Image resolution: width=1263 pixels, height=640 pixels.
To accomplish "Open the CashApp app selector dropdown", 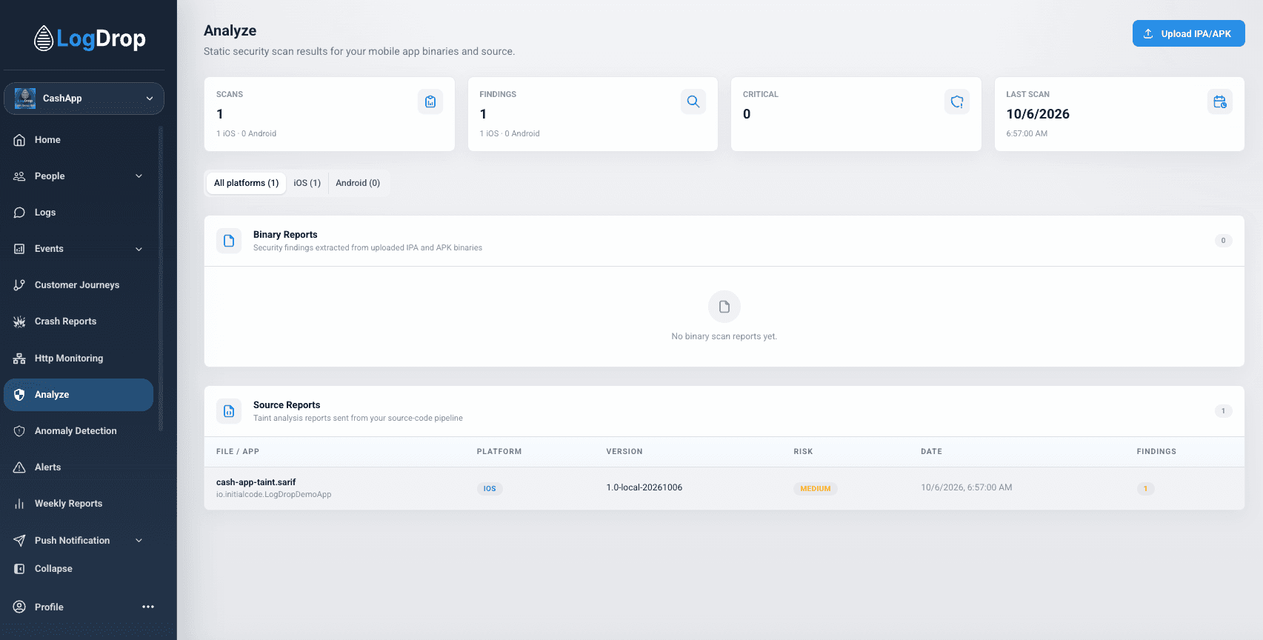I will click(84, 99).
